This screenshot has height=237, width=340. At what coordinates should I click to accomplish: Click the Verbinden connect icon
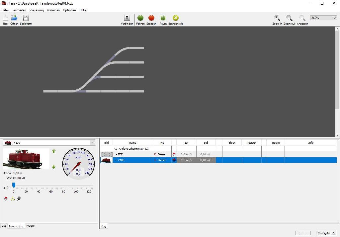127,18
